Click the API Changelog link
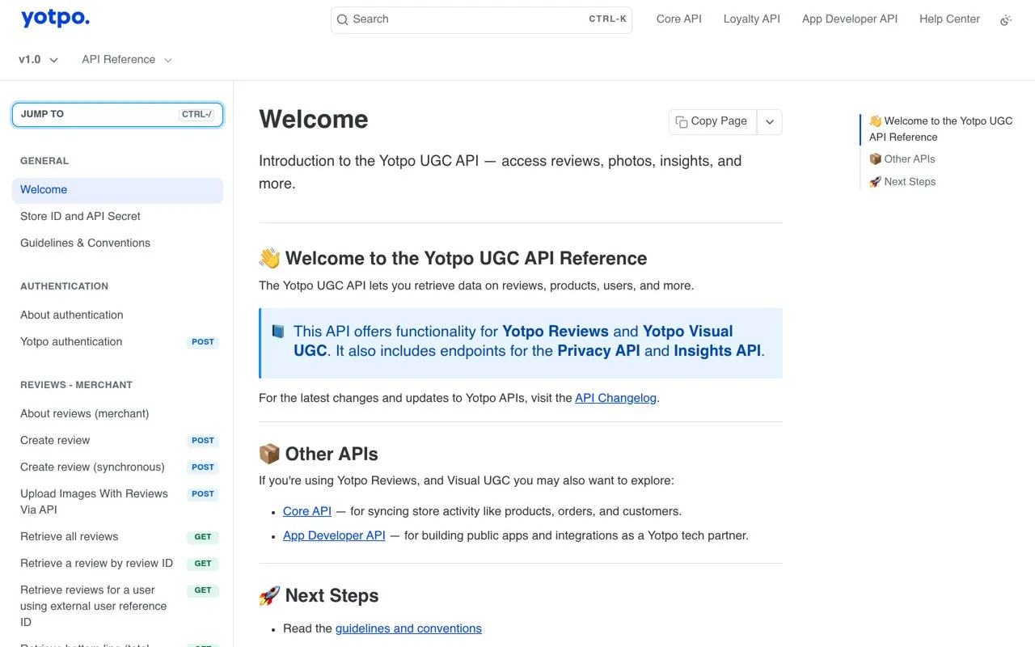1035x647 pixels. (x=615, y=398)
